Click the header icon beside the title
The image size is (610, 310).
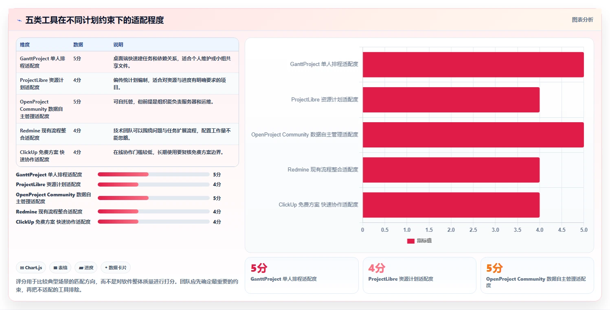[19, 20]
